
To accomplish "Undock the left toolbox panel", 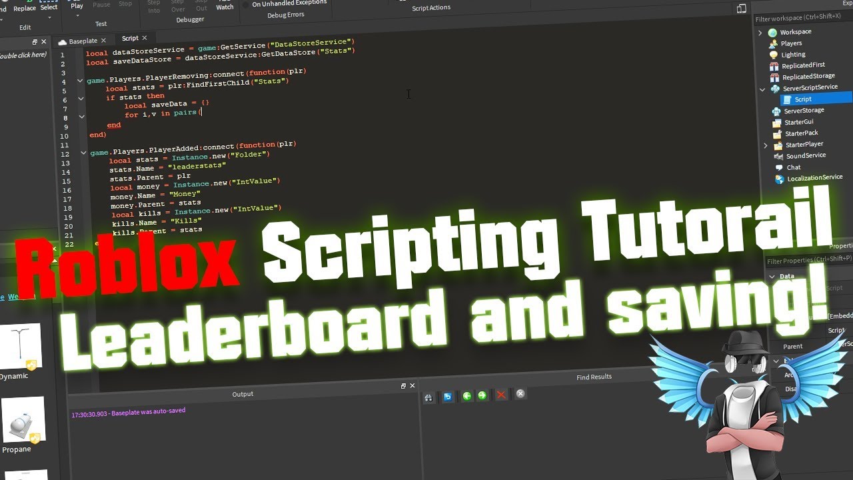I will (35, 41).
